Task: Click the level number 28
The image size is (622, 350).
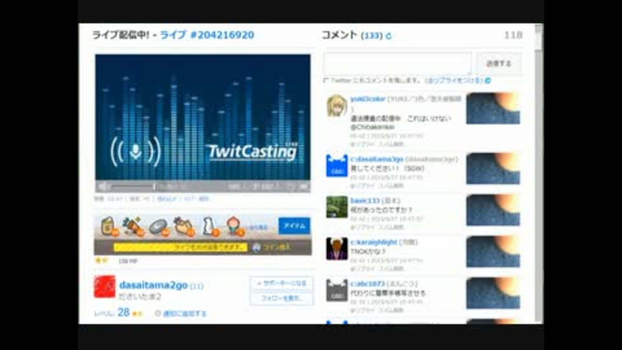Action: click(123, 312)
